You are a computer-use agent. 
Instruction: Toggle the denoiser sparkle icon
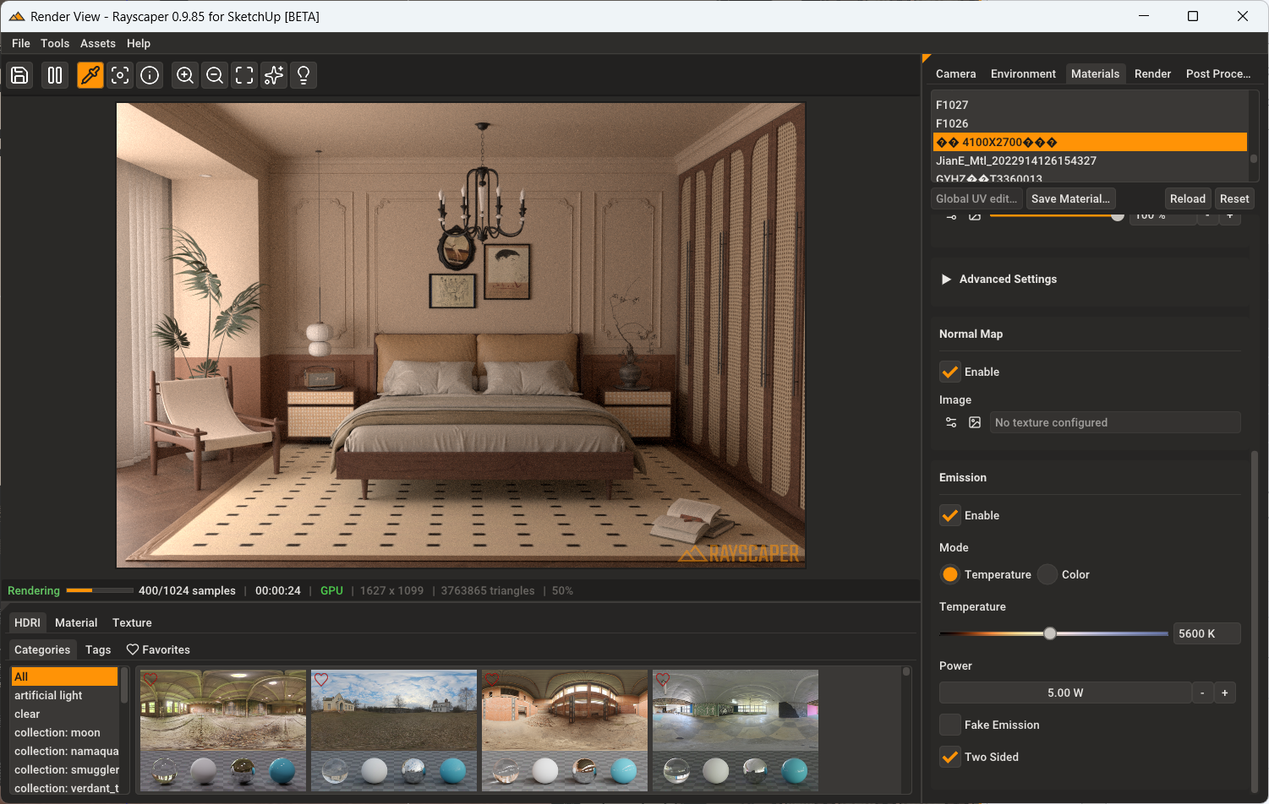[274, 75]
